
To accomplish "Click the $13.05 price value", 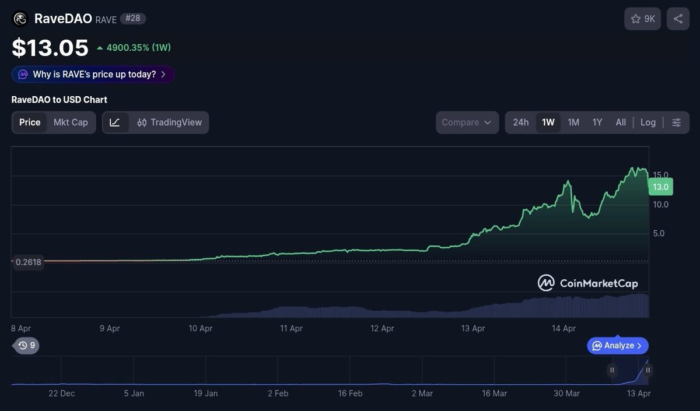I will 50,48.
